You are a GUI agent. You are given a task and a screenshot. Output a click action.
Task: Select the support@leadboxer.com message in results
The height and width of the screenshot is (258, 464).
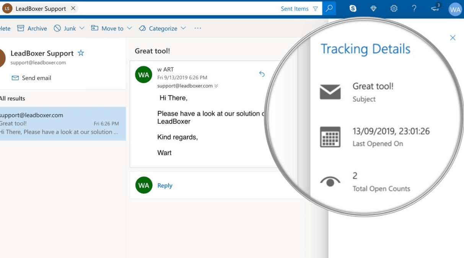pyautogui.click(x=63, y=124)
